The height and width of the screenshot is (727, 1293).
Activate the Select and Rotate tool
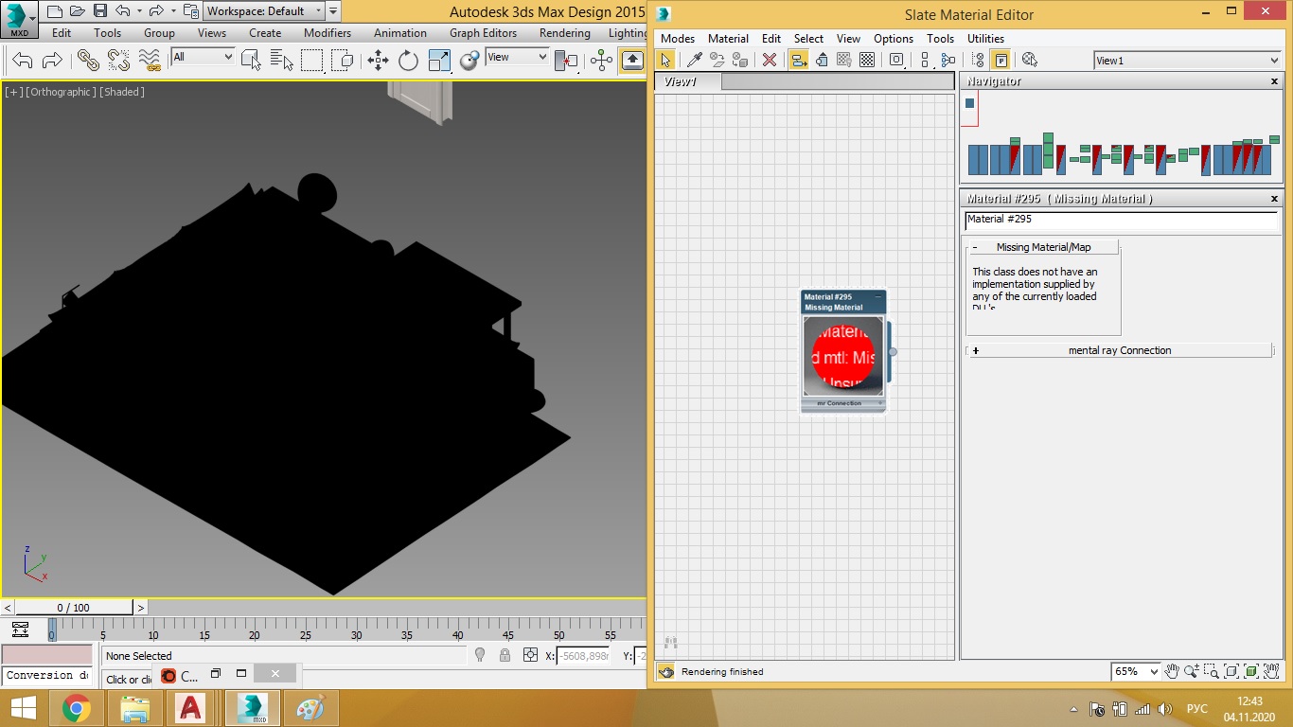[x=408, y=61]
